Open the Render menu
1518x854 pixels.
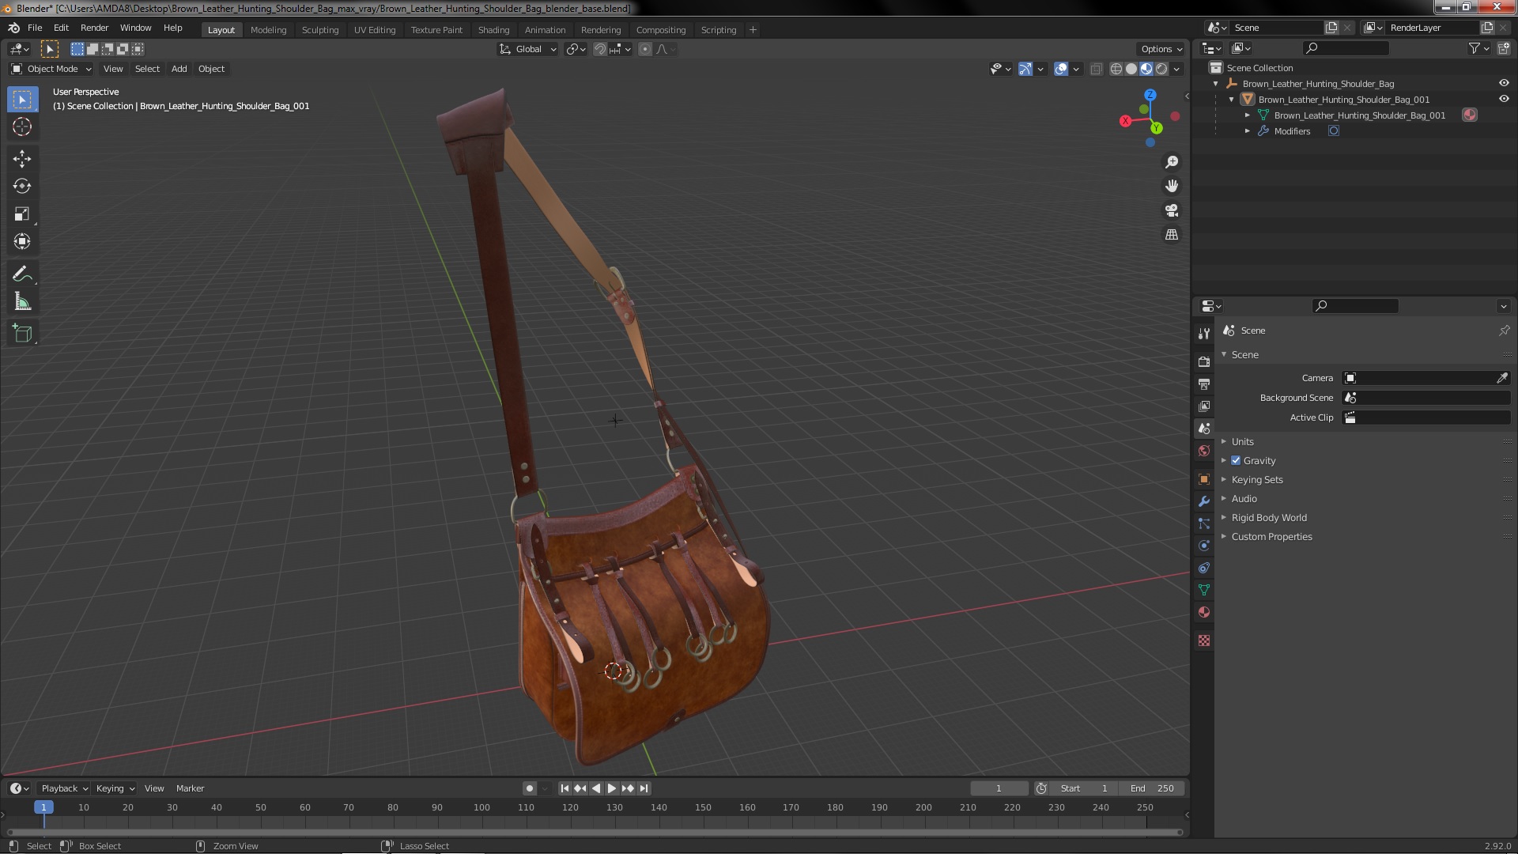(94, 28)
